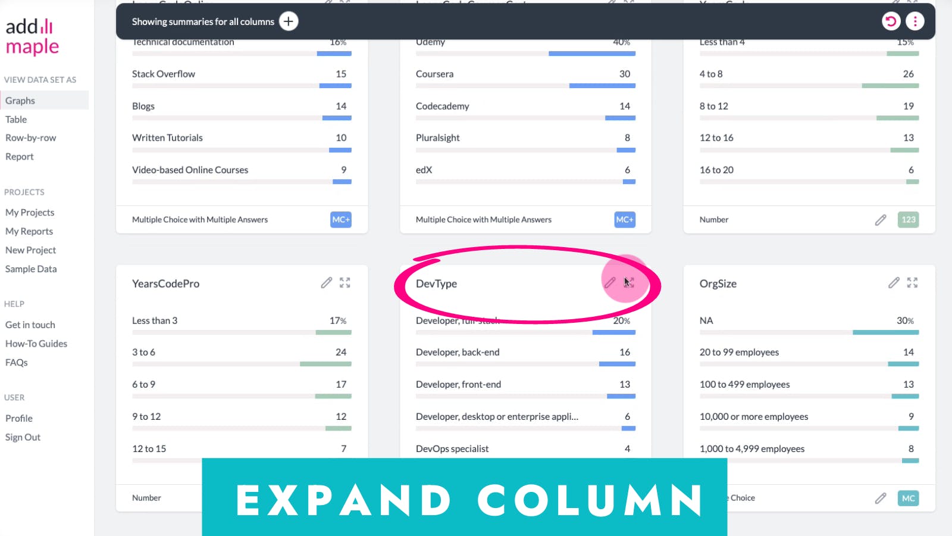Select Row-by-row view in sidebar
The image size is (952, 536).
31,138
